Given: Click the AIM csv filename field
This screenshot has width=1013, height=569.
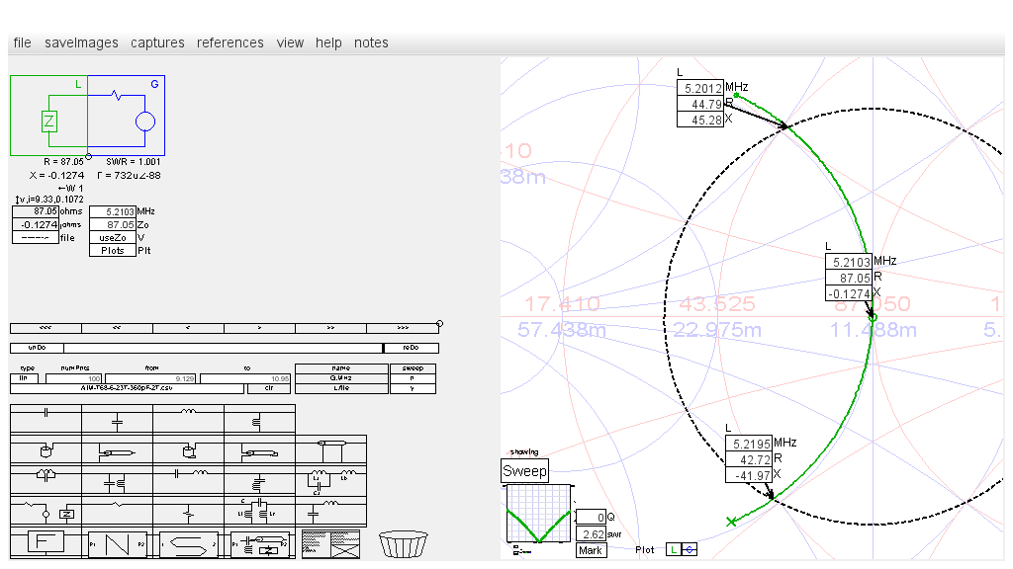Looking at the screenshot, I should tap(128, 388).
